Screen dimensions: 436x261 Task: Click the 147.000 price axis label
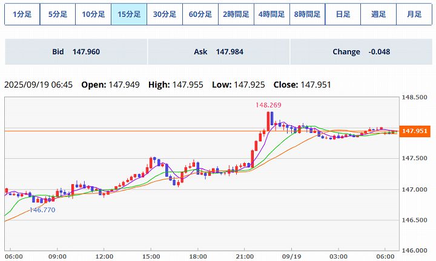[x=414, y=190]
